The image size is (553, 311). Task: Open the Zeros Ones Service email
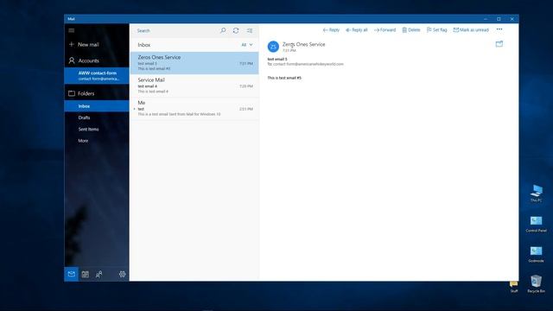pos(194,63)
